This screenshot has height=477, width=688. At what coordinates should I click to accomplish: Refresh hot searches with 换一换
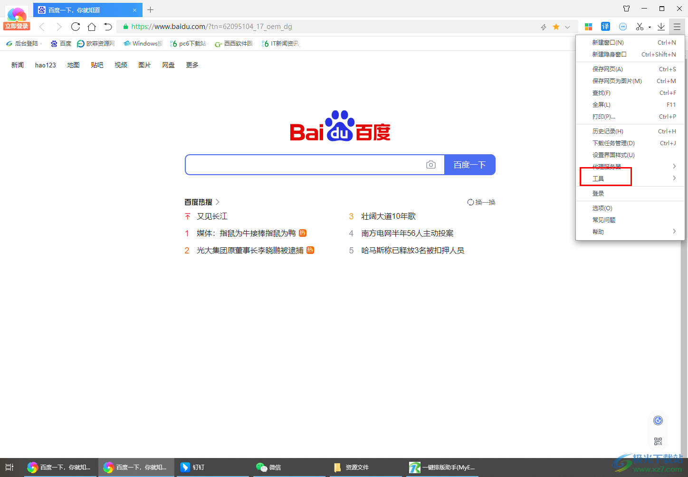pyautogui.click(x=481, y=202)
